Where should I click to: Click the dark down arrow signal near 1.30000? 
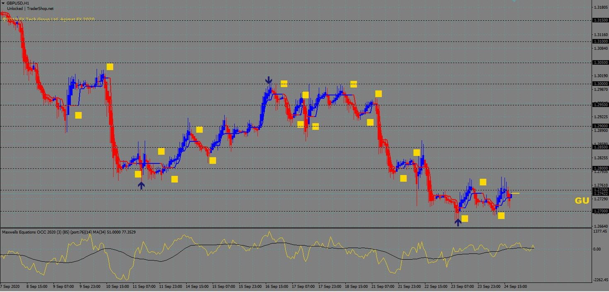269,80
